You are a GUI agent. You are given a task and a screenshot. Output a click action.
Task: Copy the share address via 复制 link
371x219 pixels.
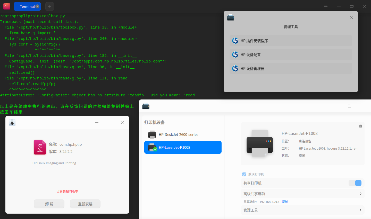[285, 202]
